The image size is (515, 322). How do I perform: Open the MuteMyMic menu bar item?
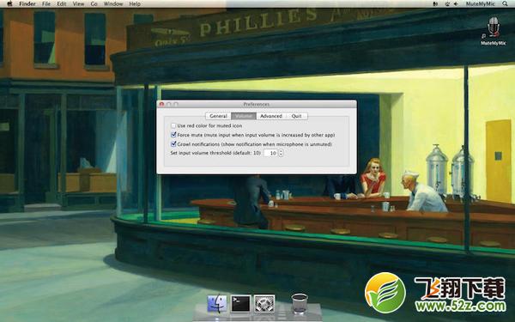click(x=480, y=4)
